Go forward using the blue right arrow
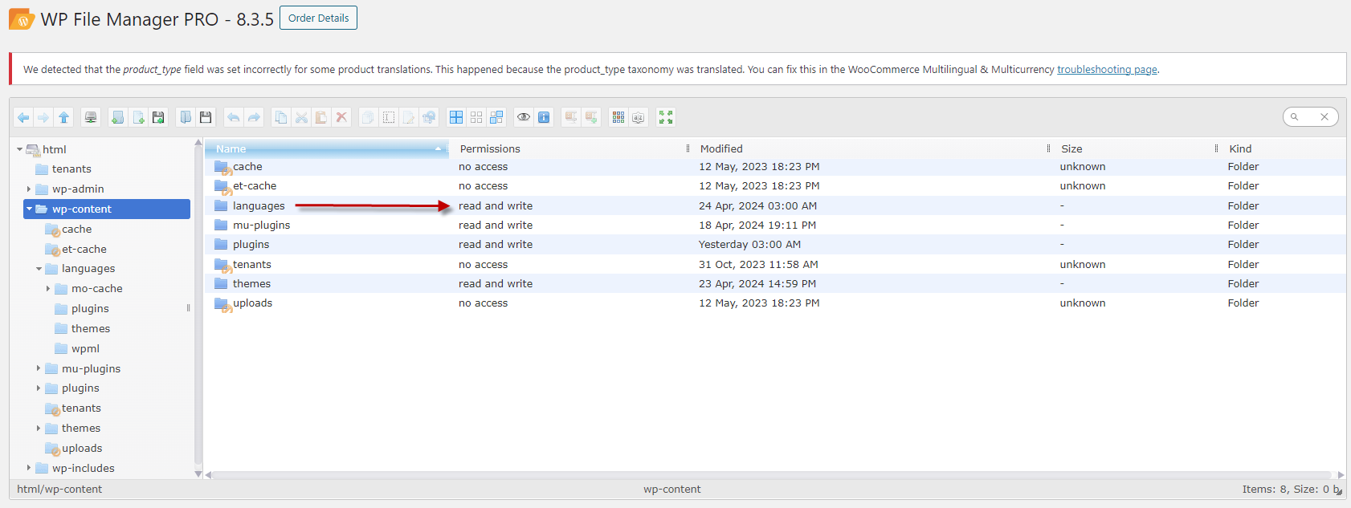1351x508 pixels. point(43,117)
